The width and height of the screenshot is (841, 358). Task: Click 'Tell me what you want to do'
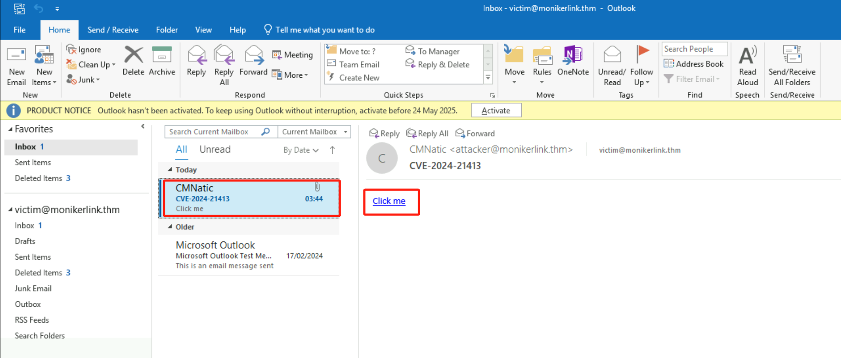tap(319, 30)
